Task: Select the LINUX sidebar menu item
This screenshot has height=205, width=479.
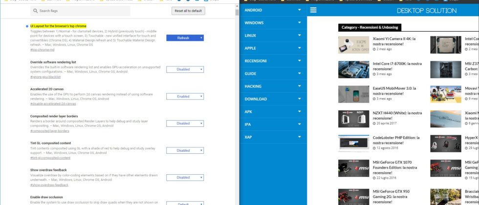Action: [273, 35]
